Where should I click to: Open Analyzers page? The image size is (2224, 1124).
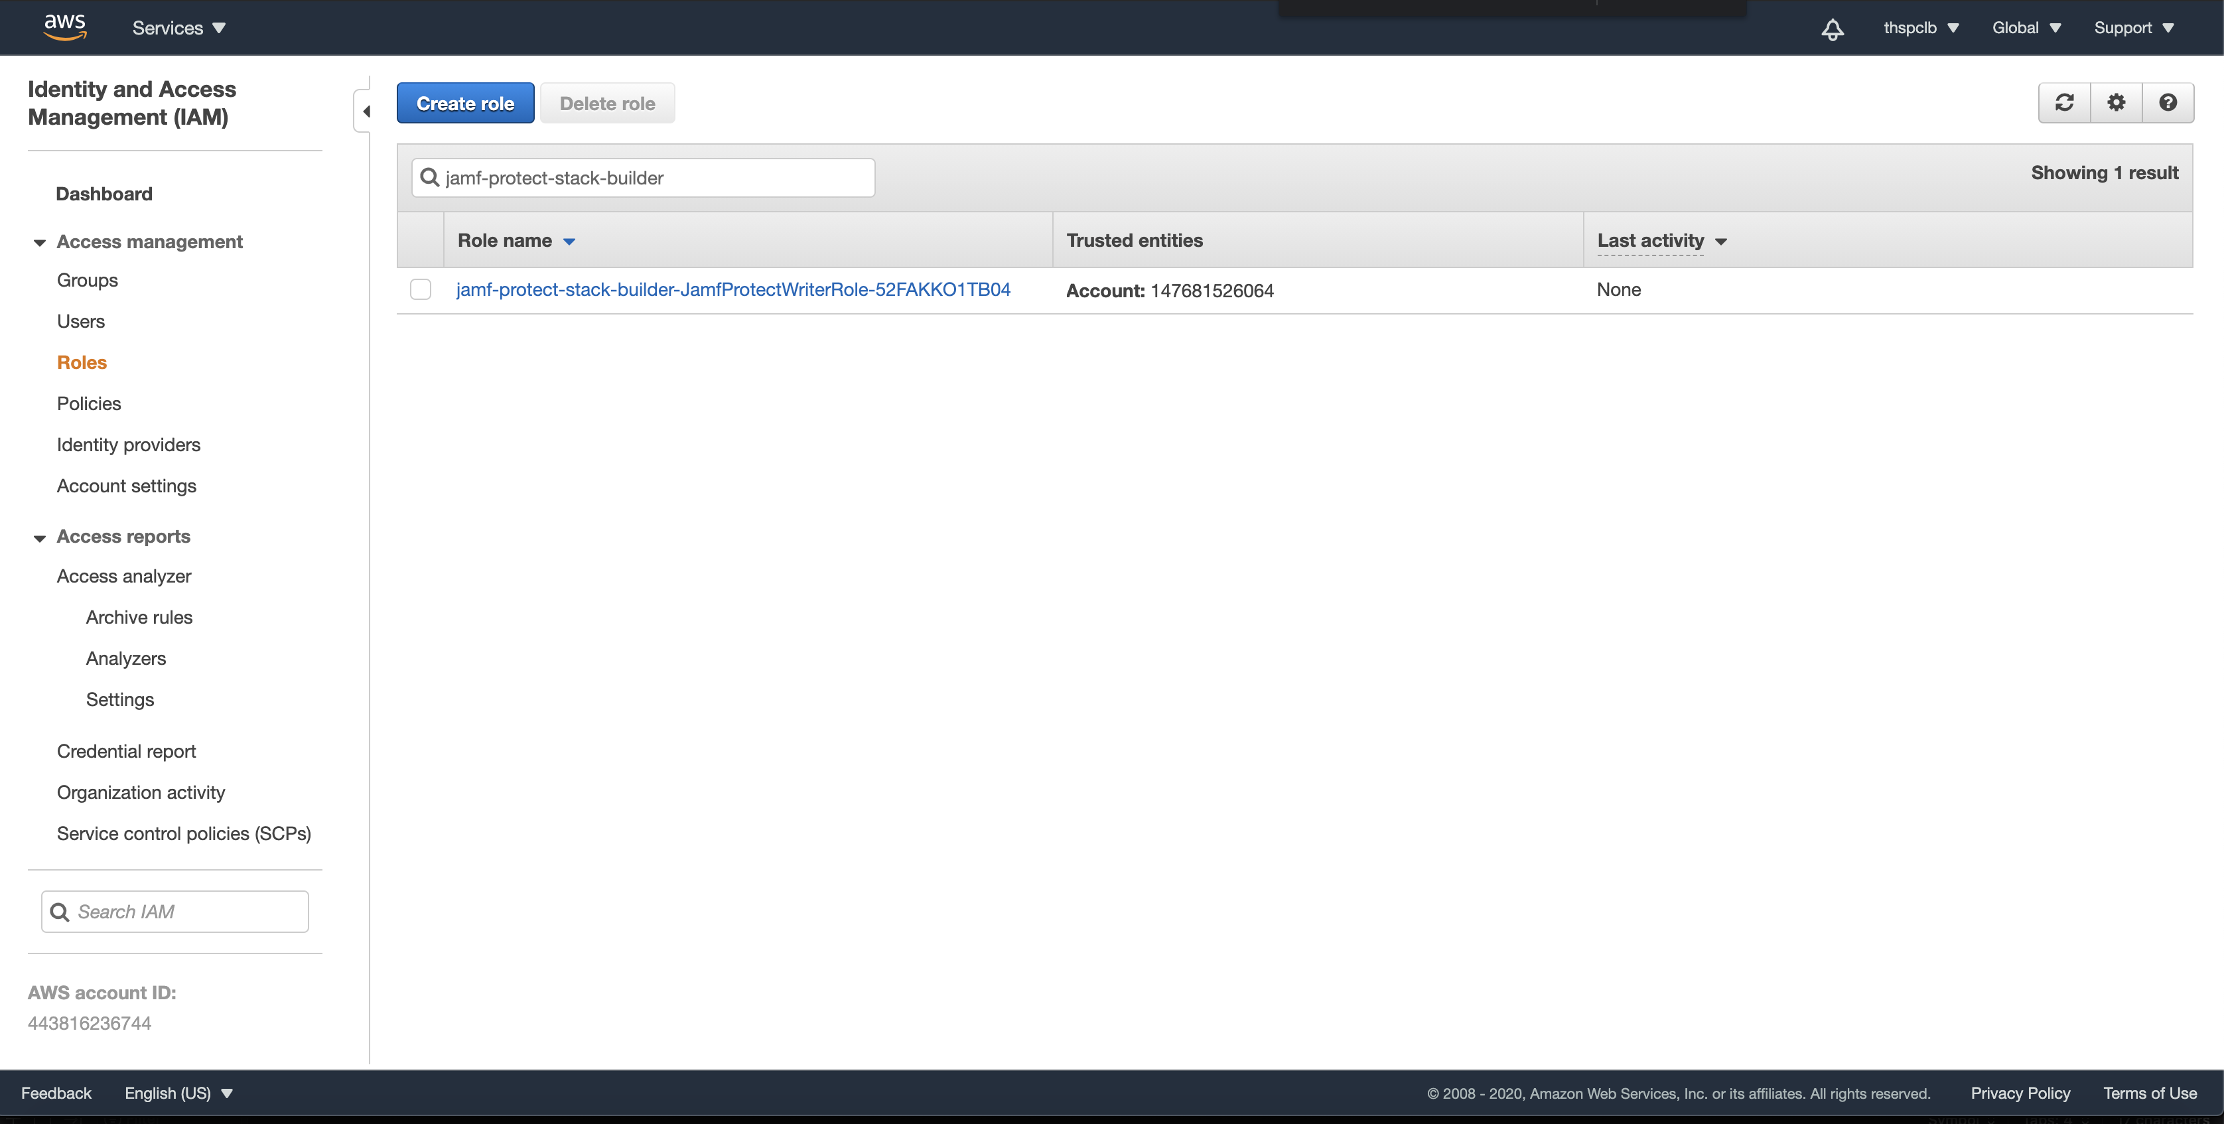[x=126, y=659]
